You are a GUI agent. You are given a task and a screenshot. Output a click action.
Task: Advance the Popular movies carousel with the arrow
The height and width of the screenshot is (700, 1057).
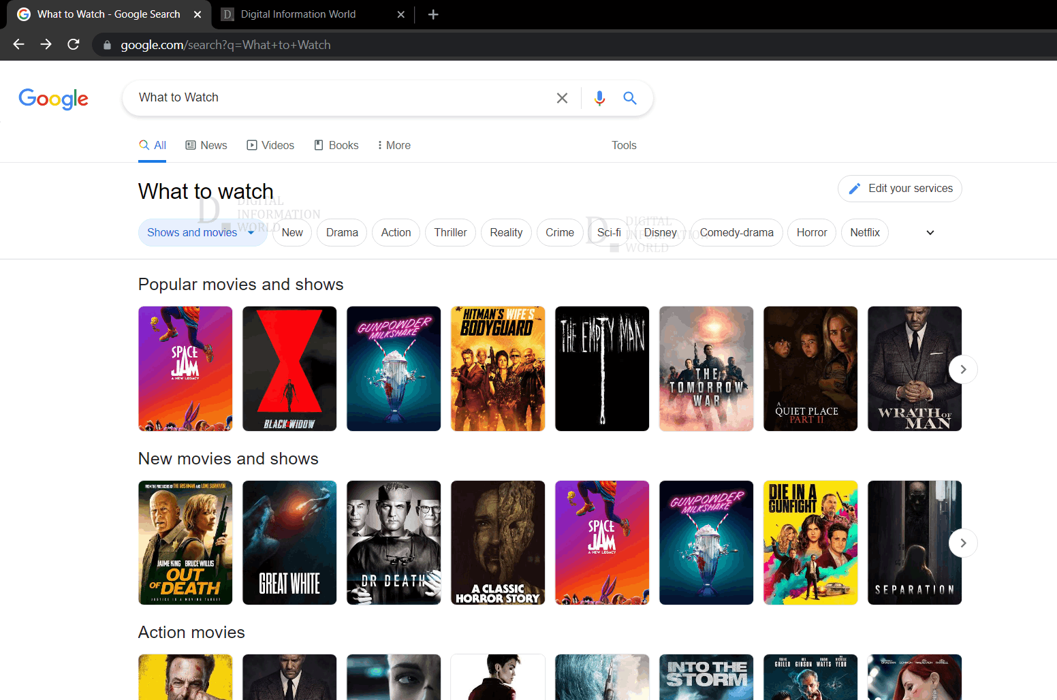click(x=963, y=369)
